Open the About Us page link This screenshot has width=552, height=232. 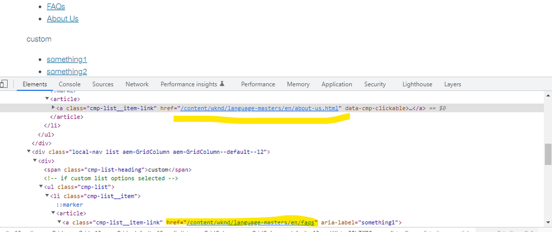click(x=62, y=19)
